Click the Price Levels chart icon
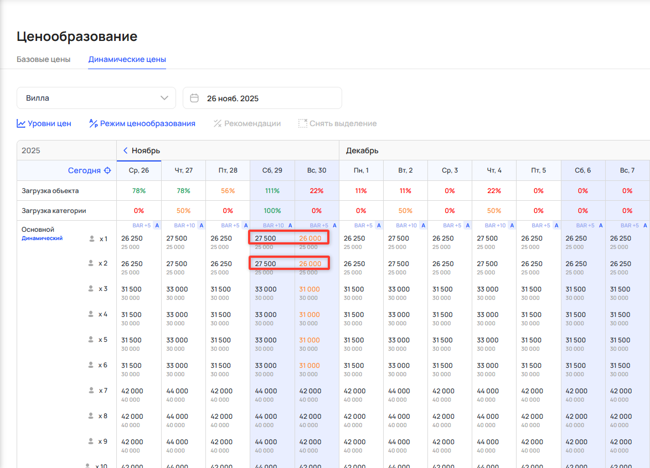This screenshot has height=468, width=650. tap(21, 123)
